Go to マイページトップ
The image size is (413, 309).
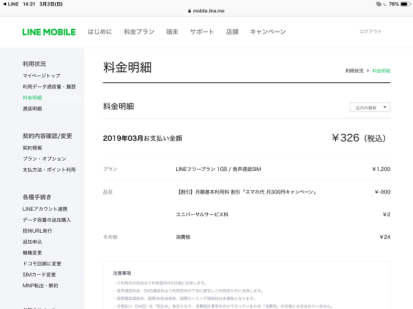(41, 76)
